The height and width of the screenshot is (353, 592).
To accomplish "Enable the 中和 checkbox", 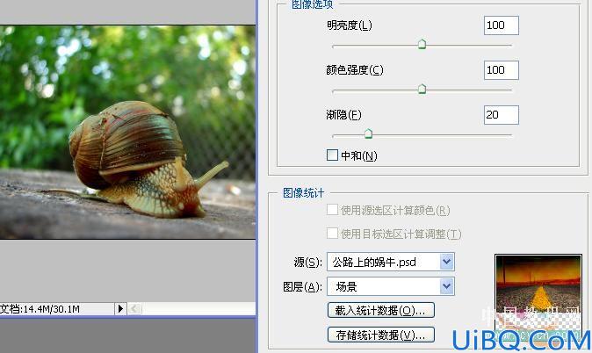I will click(x=332, y=155).
